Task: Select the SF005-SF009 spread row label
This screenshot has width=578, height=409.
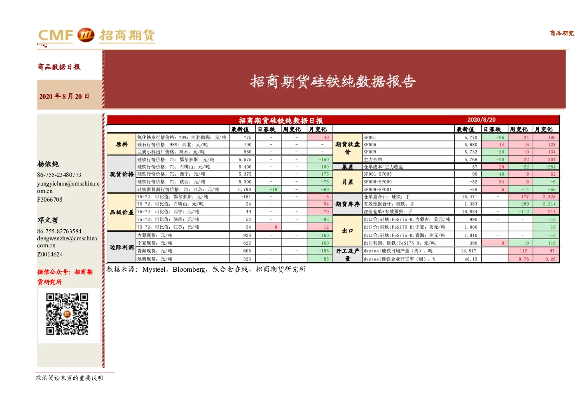Action: click(378, 182)
